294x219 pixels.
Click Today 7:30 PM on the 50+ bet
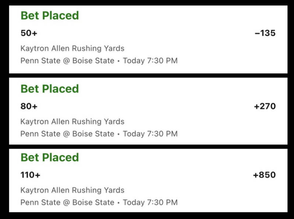click(150, 61)
